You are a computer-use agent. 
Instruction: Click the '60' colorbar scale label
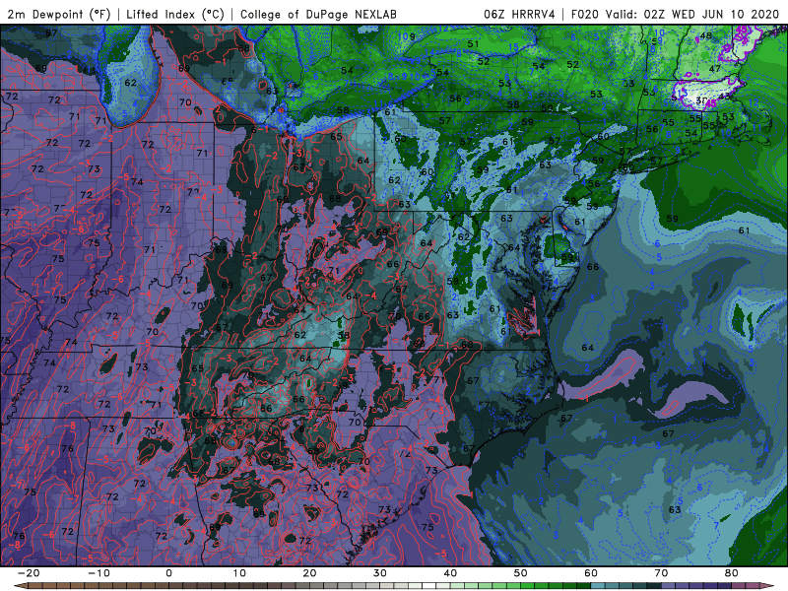(591, 573)
